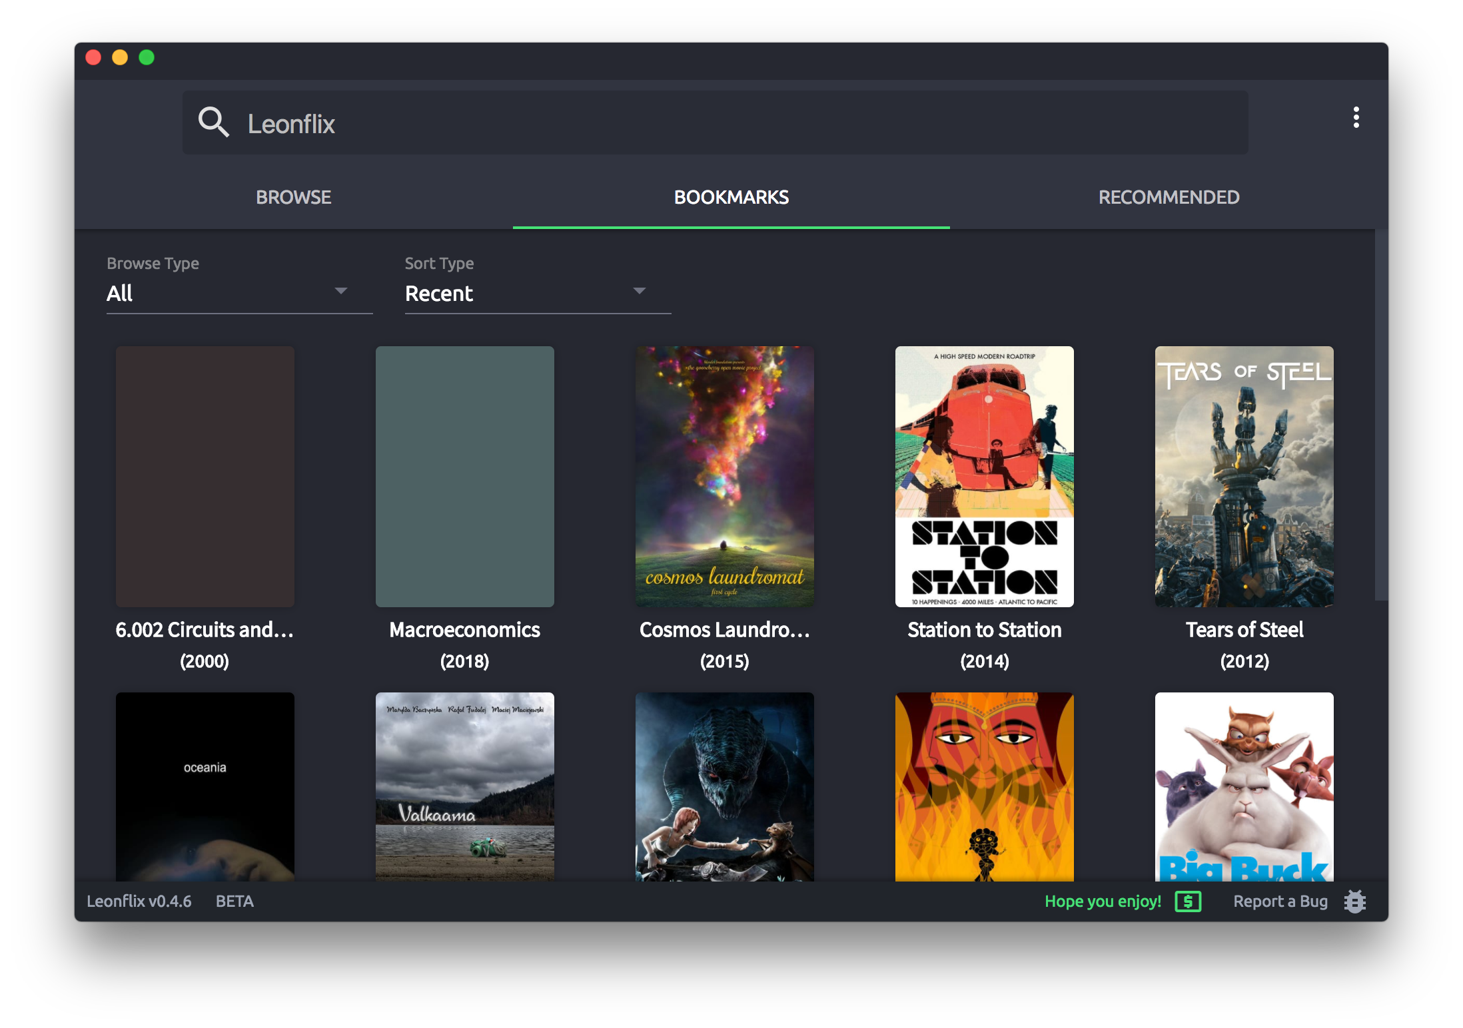Maximize the window with the green button
Viewport: 1463px width, 1028px height.
click(x=147, y=57)
